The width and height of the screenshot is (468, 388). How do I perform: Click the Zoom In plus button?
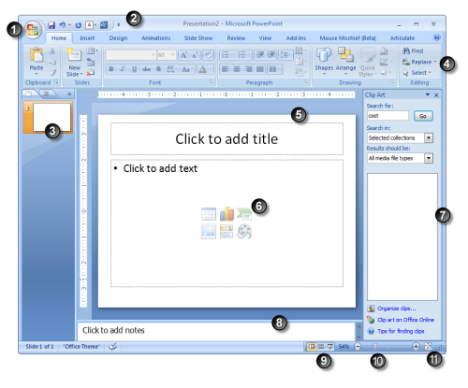click(416, 346)
